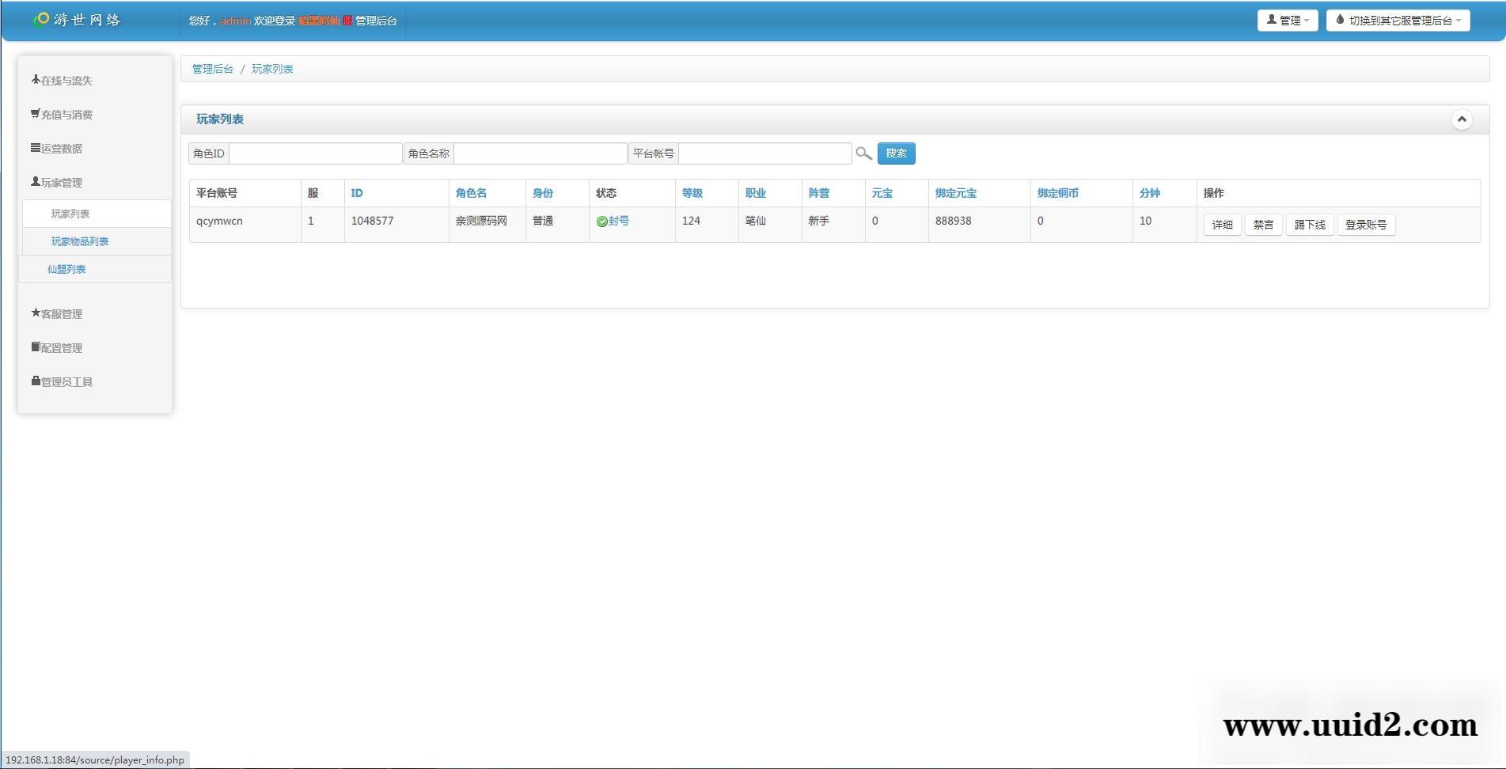Expand 充值与消费 sidebar menu
This screenshot has width=1506, height=769.
click(x=62, y=115)
